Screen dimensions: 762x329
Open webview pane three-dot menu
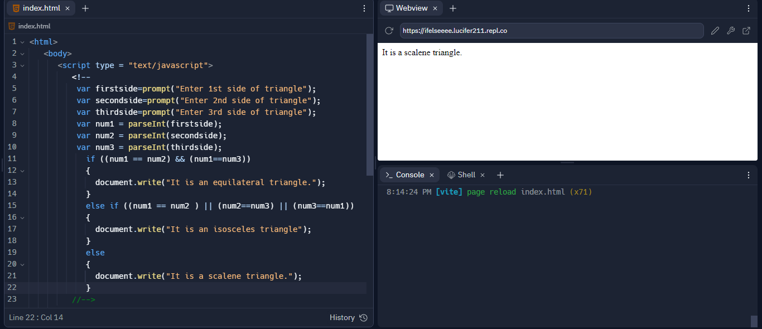coord(749,8)
